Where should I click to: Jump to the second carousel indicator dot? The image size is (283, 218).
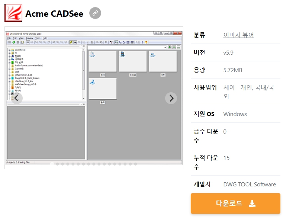click(x=57, y=164)
